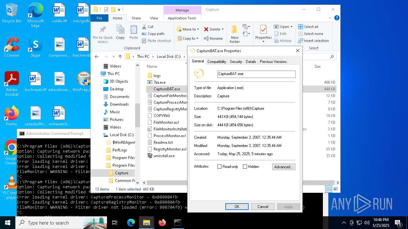Image resolution: width=408 pixels, height=229 pixels.
Task: Tick the Hidden attribute checkbox
Action: coord(245,167)
